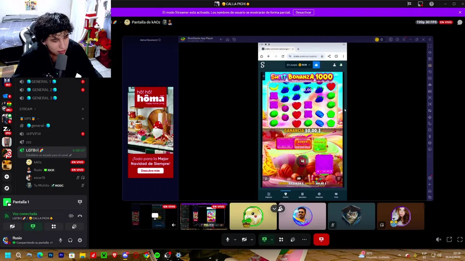Screen dimensions: 465x261
Task: Toggle noise suppression waveform icon
Action: 71,216
